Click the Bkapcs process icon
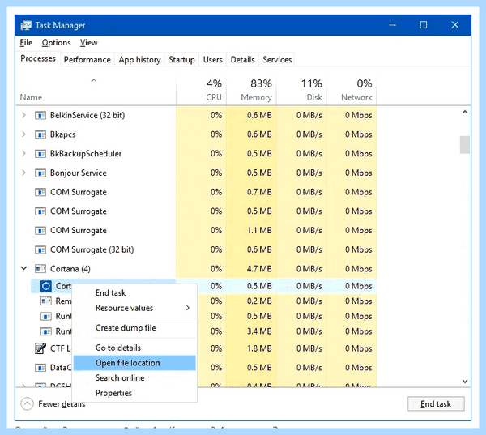 [x=40, y=134]
